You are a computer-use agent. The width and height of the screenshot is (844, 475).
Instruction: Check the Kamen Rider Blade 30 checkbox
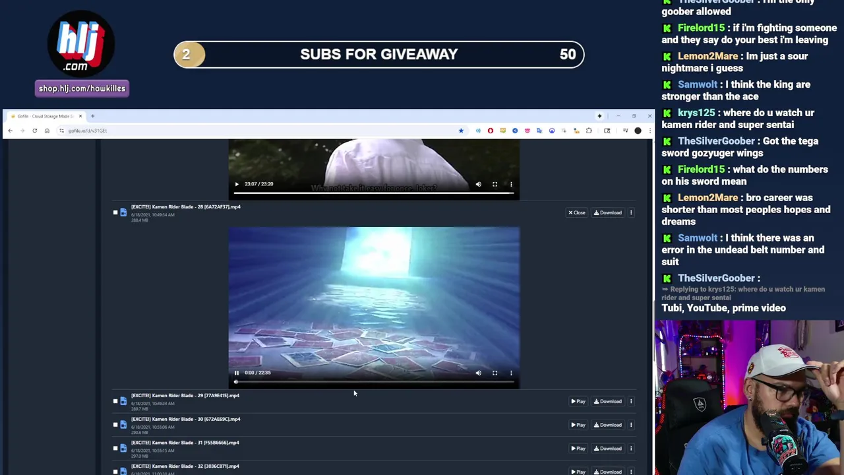115,425
